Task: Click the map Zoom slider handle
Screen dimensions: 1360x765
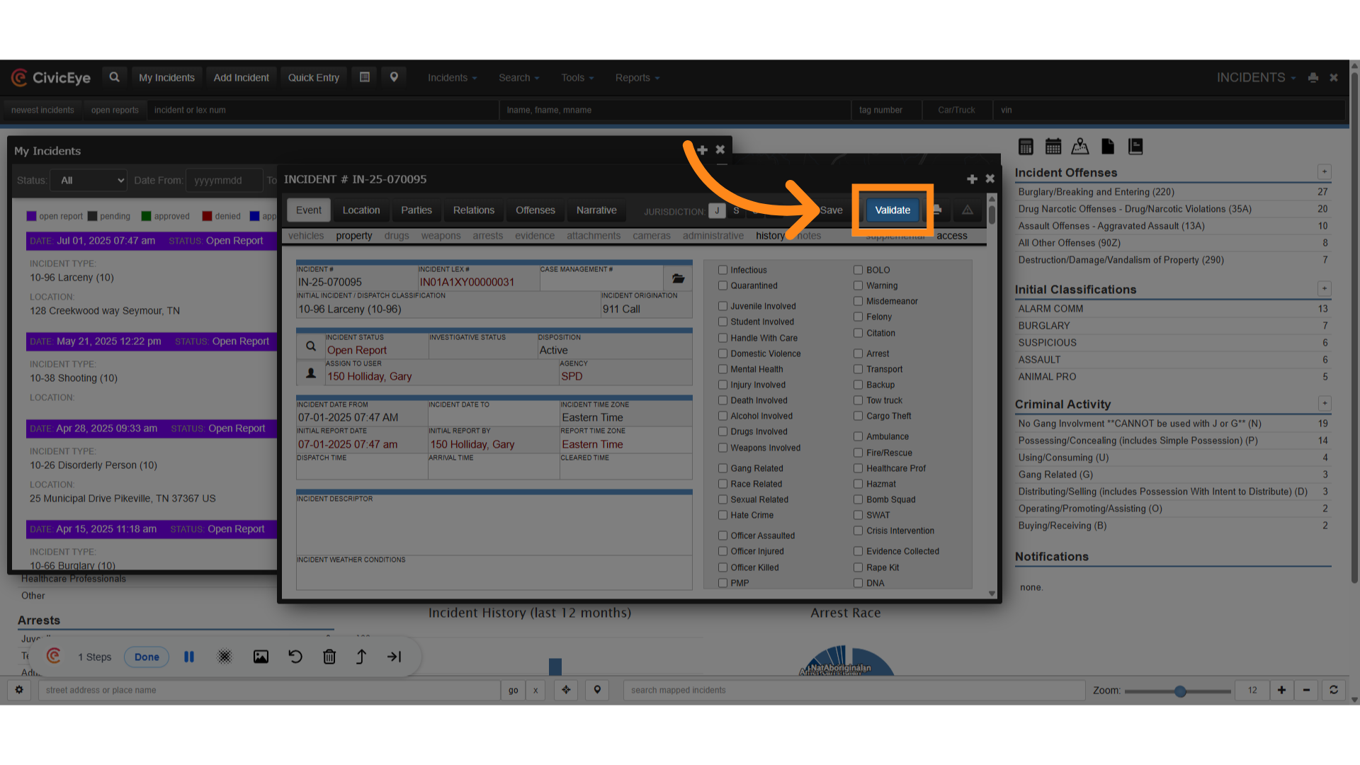Action: coord(1180,691)
